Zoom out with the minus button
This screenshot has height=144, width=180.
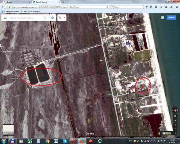[x=175, y=129]
